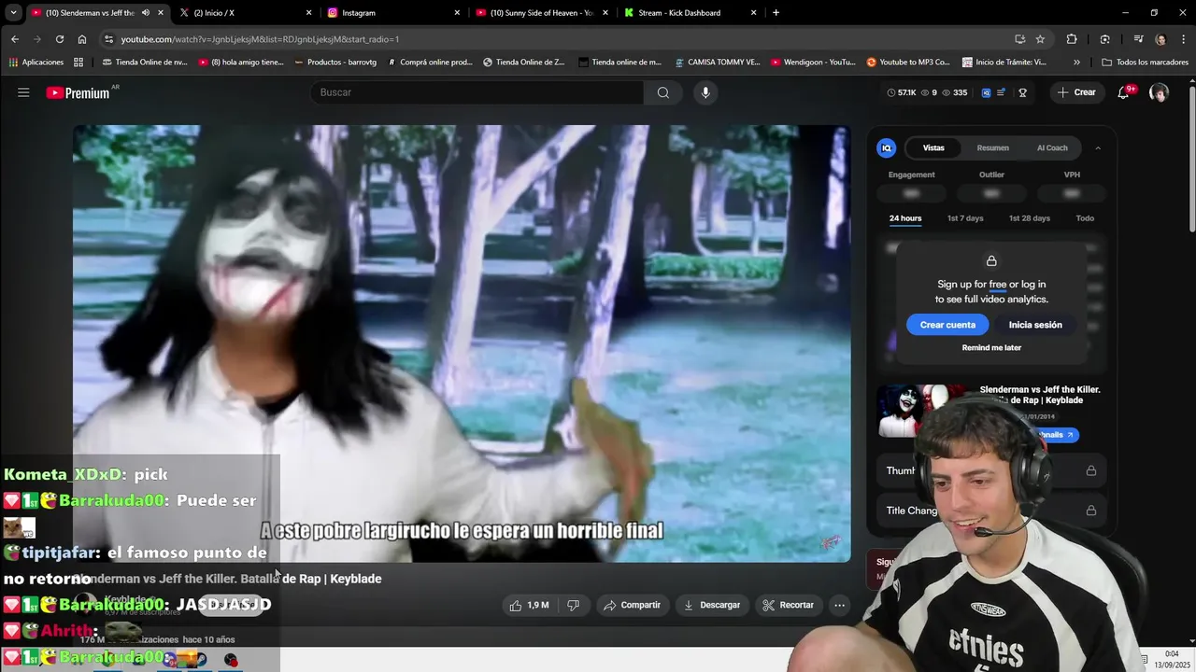Like the video with thumbs up
This screenshot has width=1196, height=672.
pyautogui.click(x=529, y=605)
